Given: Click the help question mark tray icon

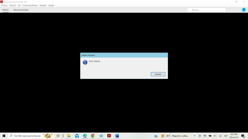Looking at the screenshot, I should click(x=156, y=136).
